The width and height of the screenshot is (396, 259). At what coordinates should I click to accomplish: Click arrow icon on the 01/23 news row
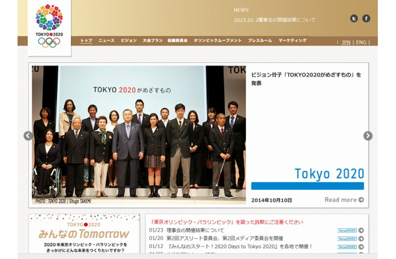(361, 231)
